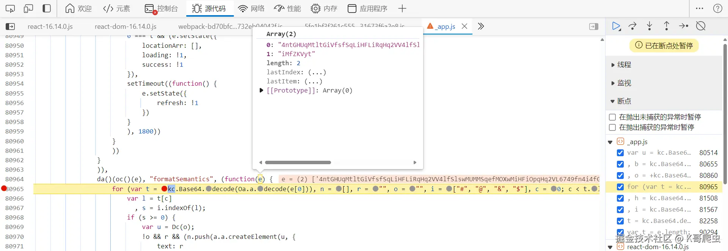Viewport: 728px width, 251px height.
Task: Click lastItem (...) getter in tooltip
Action: tap(313, 81)
